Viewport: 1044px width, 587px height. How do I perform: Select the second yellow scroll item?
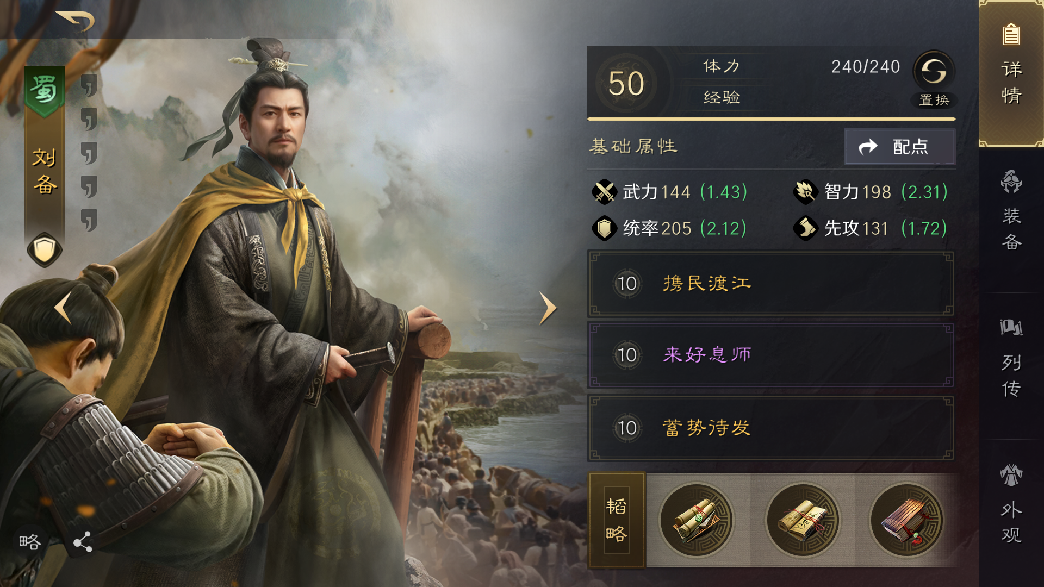803,520
